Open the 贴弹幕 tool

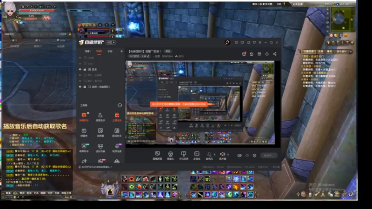click(100, 132)
